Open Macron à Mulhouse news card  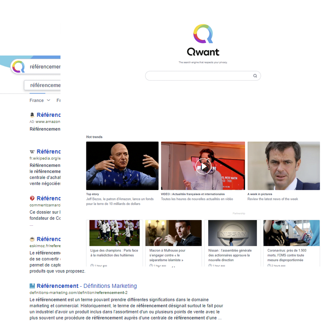(x=174, y=243)
